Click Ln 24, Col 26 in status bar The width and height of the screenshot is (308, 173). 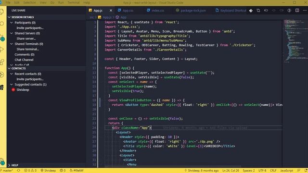pos(231,171)
